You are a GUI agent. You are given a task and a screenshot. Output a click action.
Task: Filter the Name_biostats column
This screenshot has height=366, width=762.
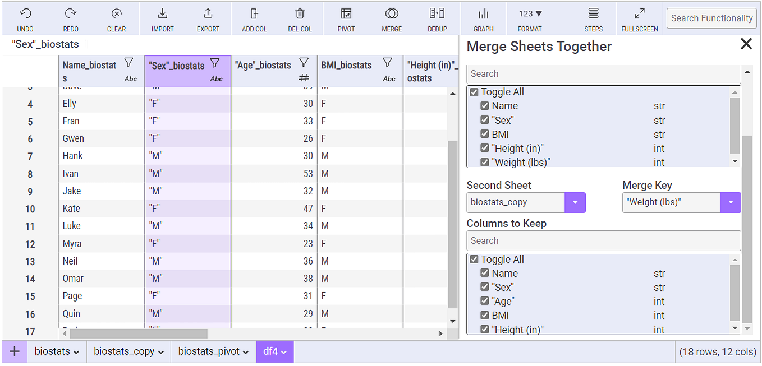pos(129,63)
